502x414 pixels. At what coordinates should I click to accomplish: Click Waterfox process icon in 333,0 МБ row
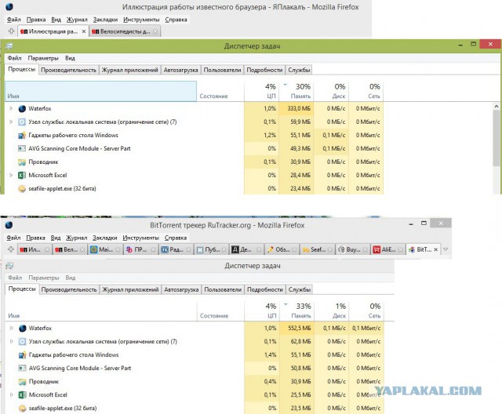22,109
